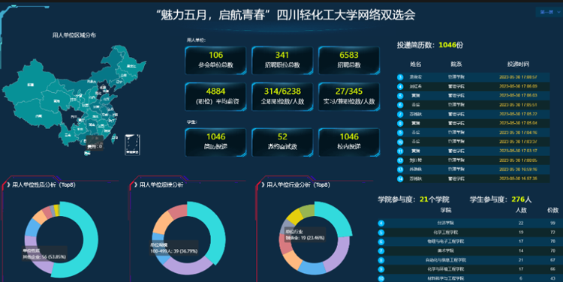Click 云南 province on the map
Screen dimensions: 563x282
click(x=67, y=136)
